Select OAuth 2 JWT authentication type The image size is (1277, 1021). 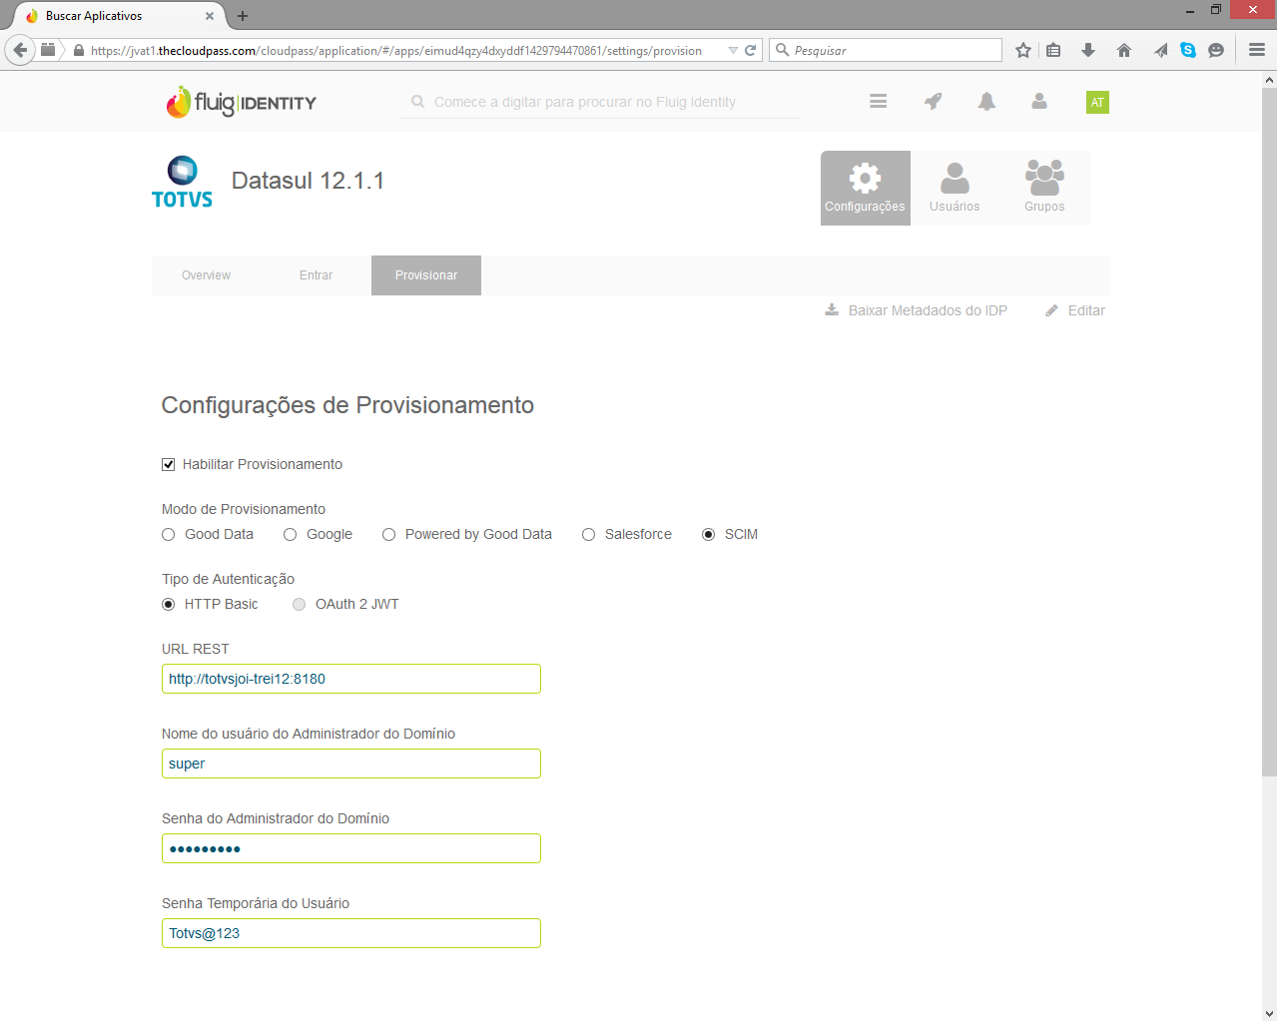tap(300, 605)
